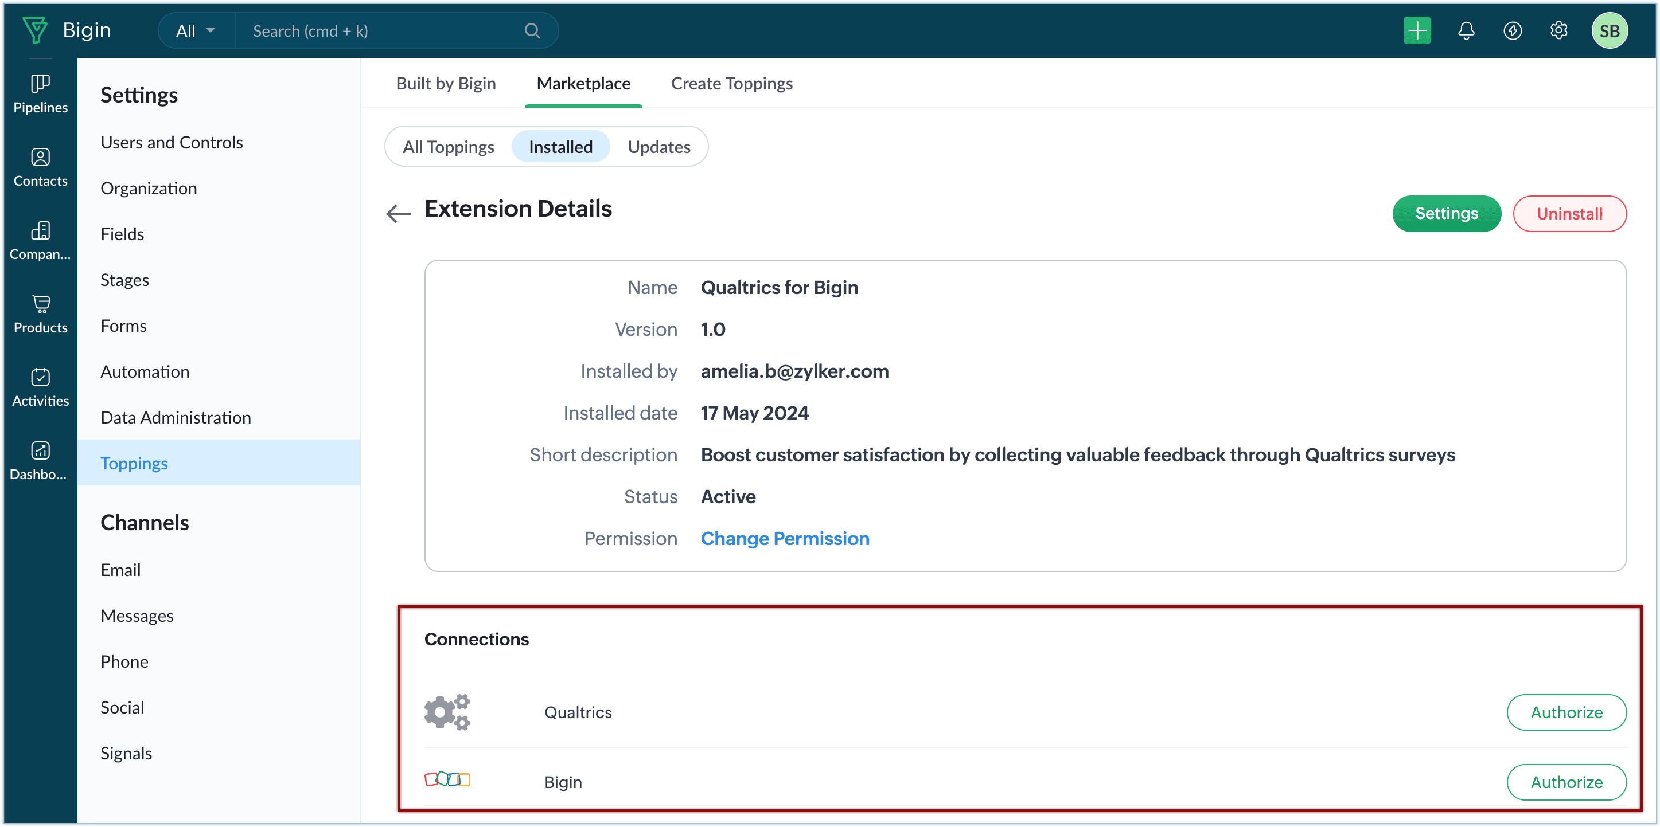
Task: Open Organization settings
Action: point(149,188)
